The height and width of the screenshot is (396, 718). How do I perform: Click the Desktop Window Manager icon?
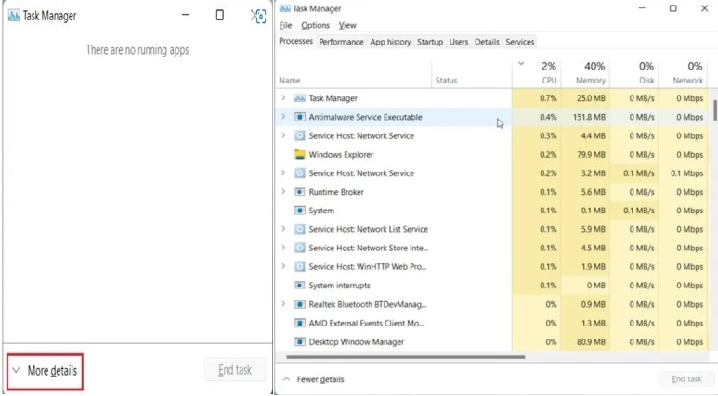299,342
